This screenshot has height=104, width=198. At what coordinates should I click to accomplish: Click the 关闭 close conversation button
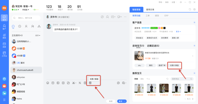(111, 101)
